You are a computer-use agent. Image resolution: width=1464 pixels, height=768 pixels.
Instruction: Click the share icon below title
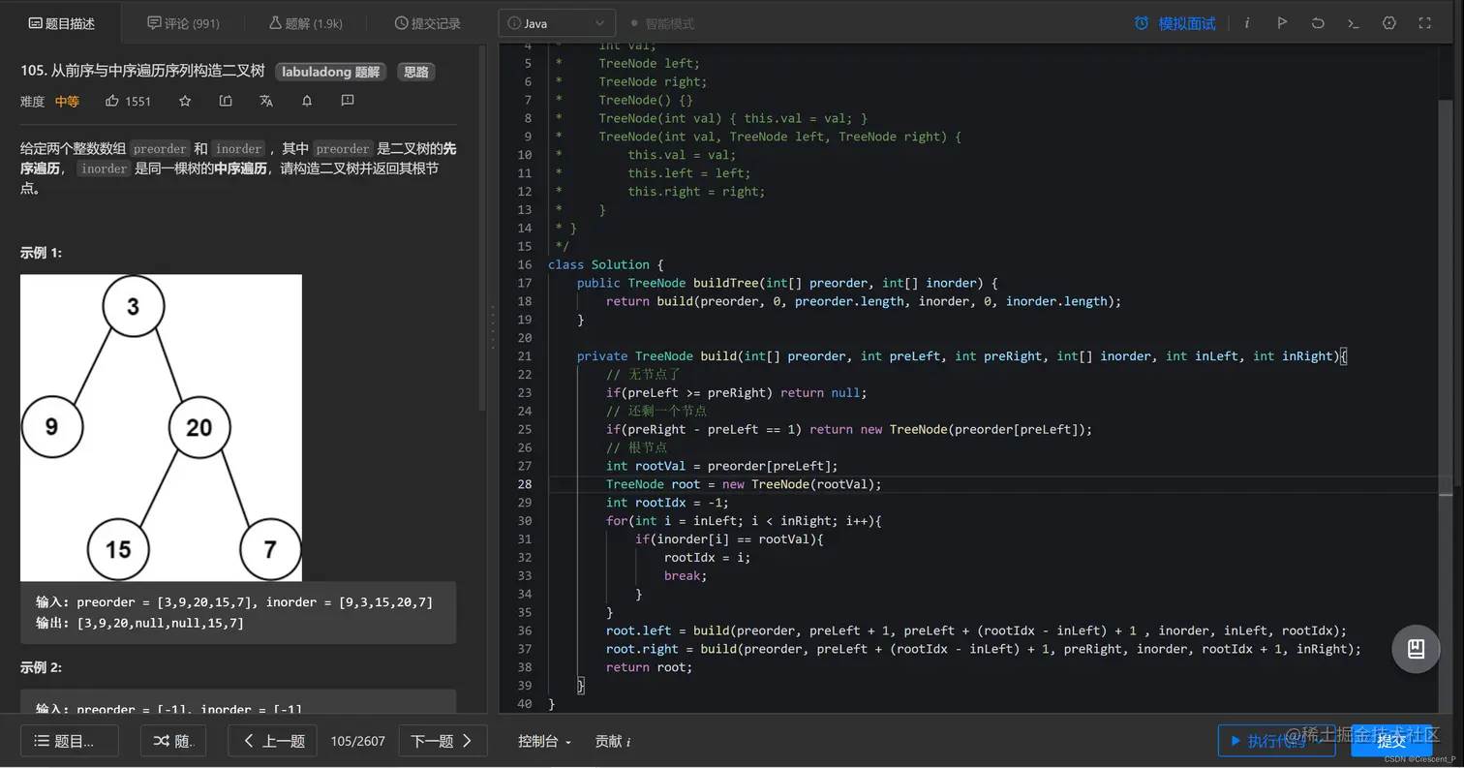226,101
